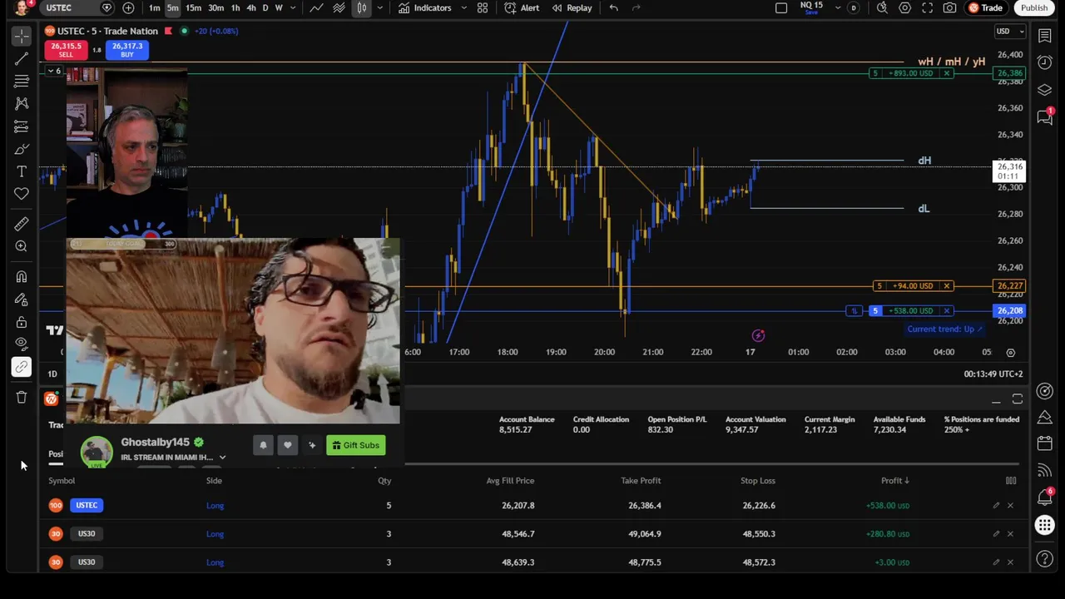The width and height of the screenshot is (1065, 599).
Task: Open the alerts clock panel icon
Action: (x=1045, y=63)
